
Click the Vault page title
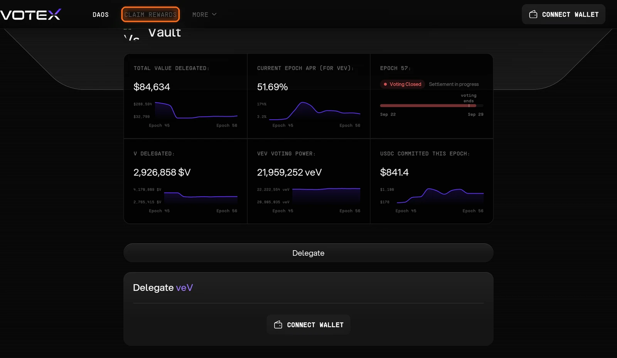tap(164, 32)
